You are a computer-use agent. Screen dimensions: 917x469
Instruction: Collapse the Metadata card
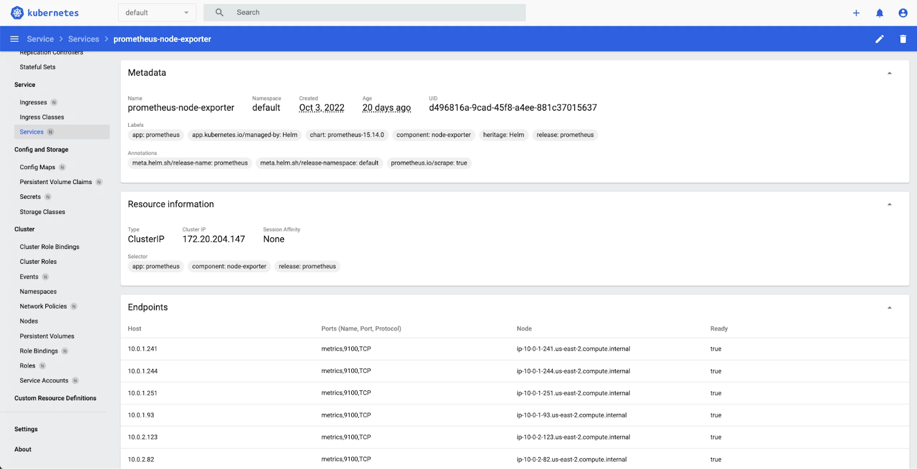tap(889, 73)
